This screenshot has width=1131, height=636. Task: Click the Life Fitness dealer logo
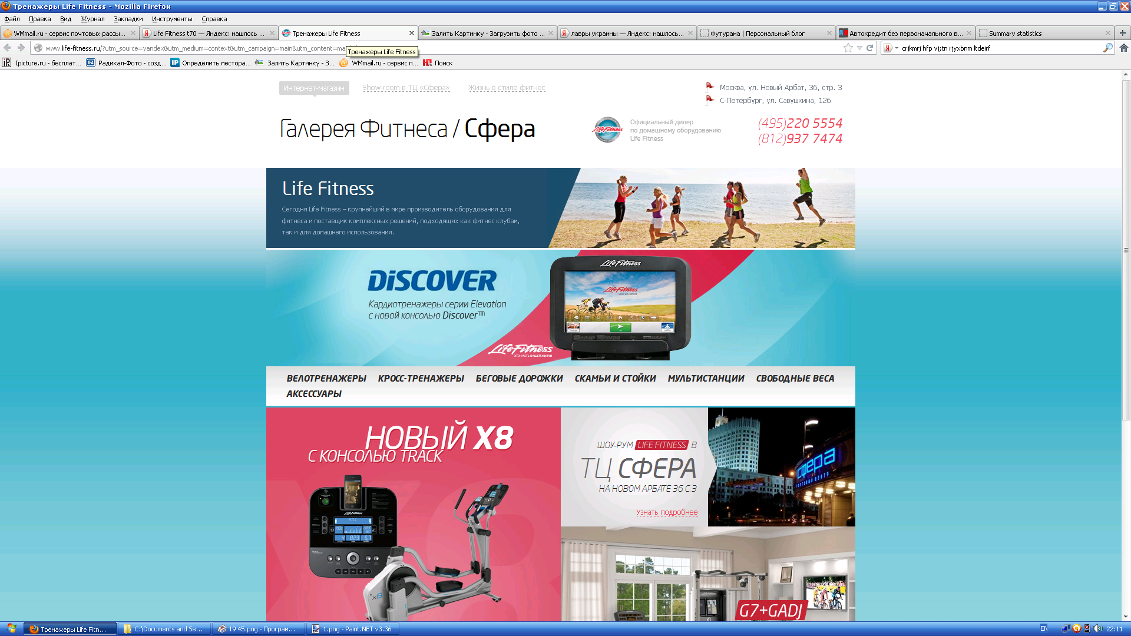607,130
